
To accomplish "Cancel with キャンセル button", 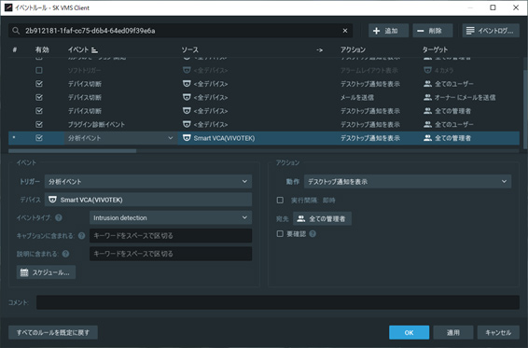I will 498,332.
